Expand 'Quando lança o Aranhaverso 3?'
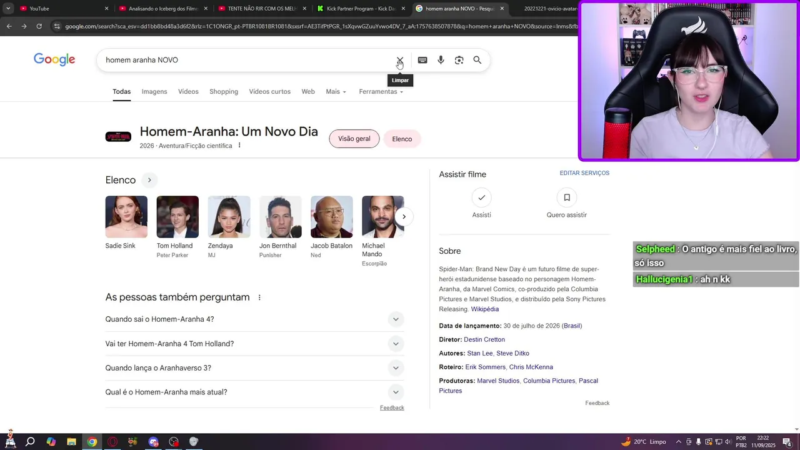This screenshot has height=450, width=800. (254, 368)
